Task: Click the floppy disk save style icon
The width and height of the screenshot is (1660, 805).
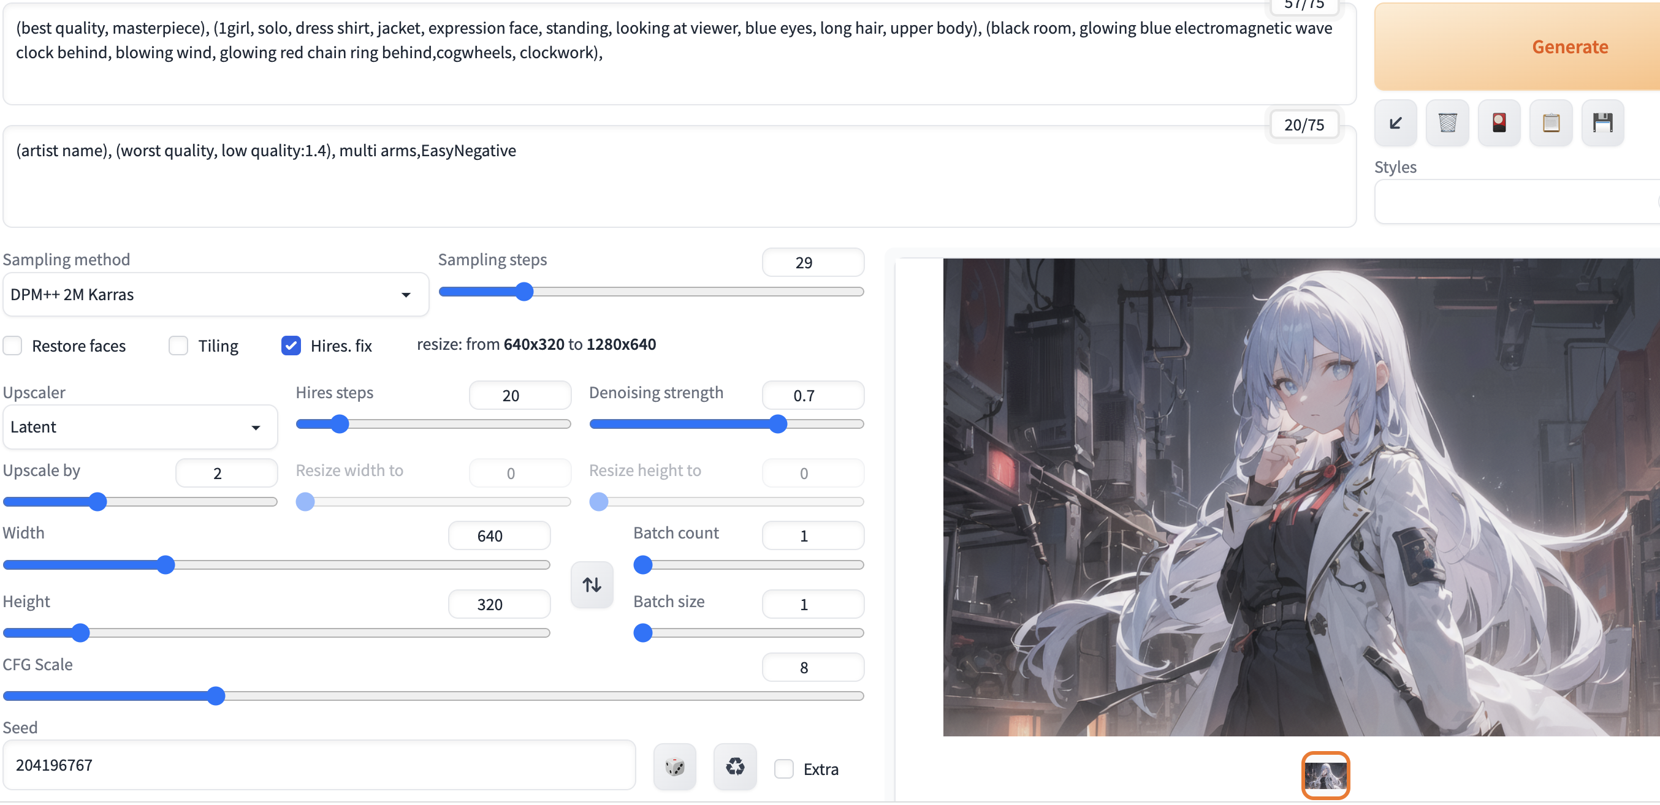Action: (1602, 123)
